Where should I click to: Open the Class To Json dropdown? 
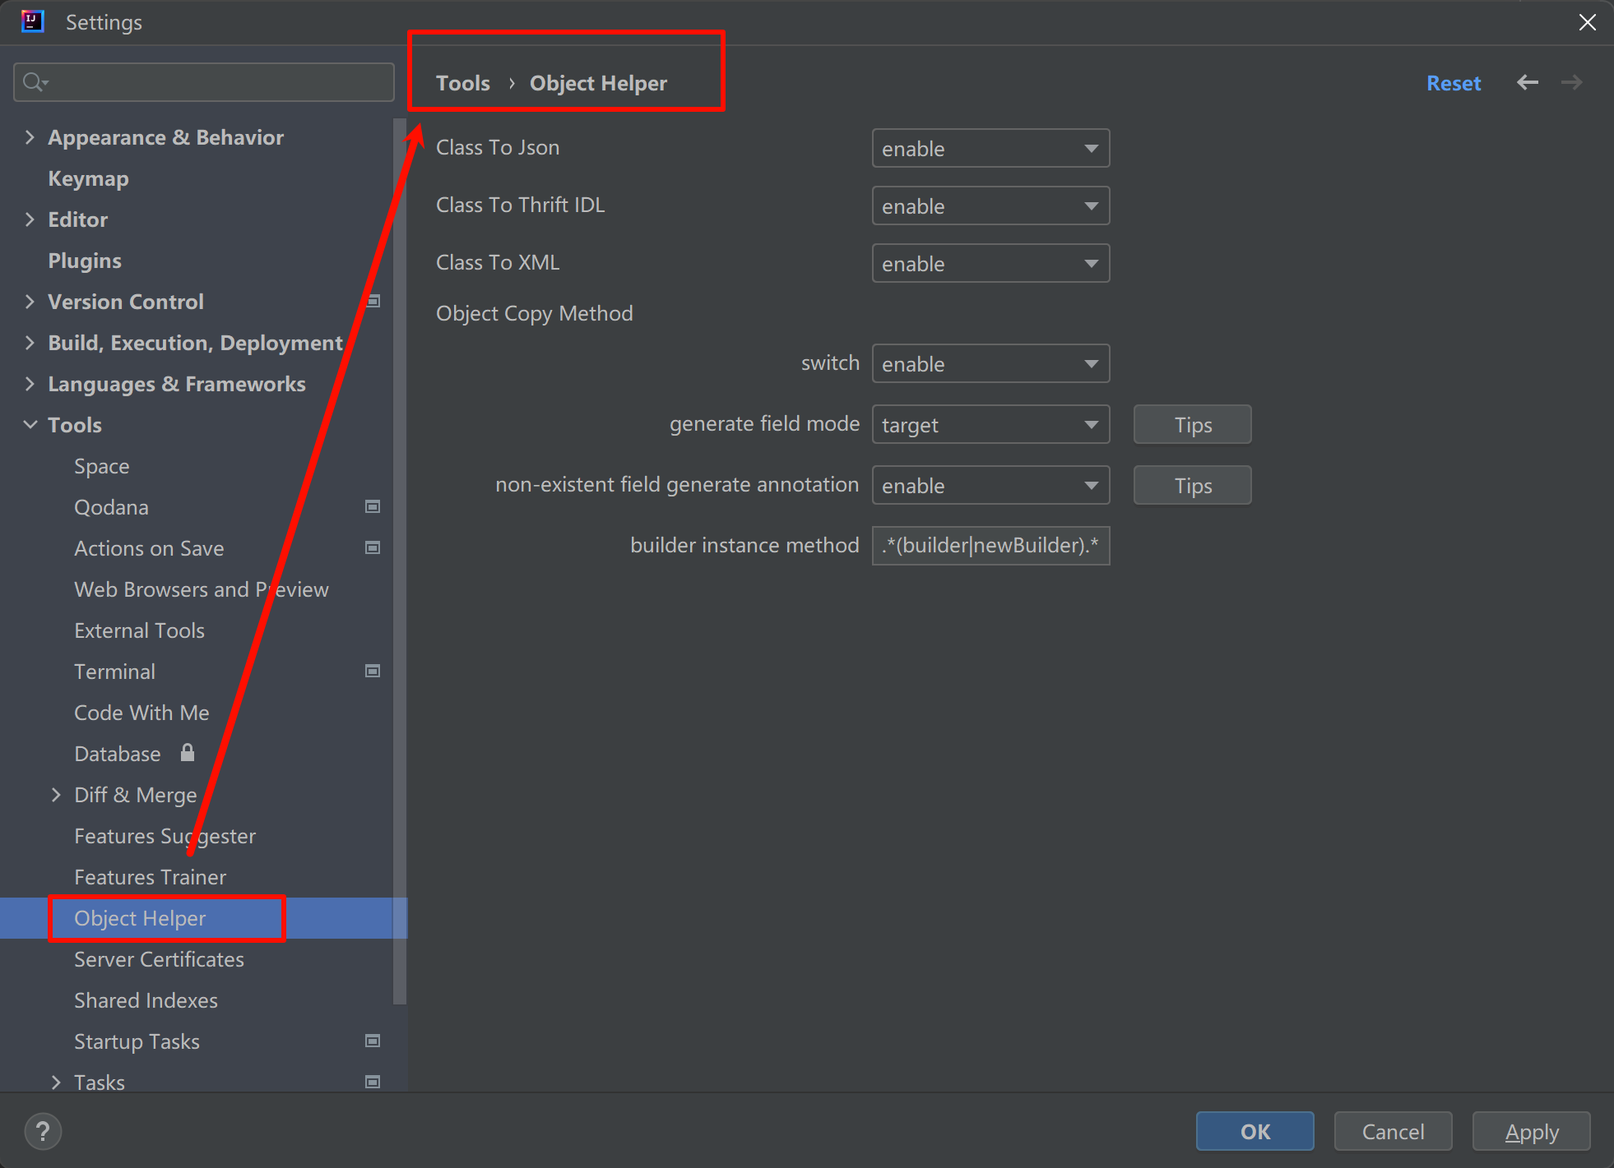point(990,149)
